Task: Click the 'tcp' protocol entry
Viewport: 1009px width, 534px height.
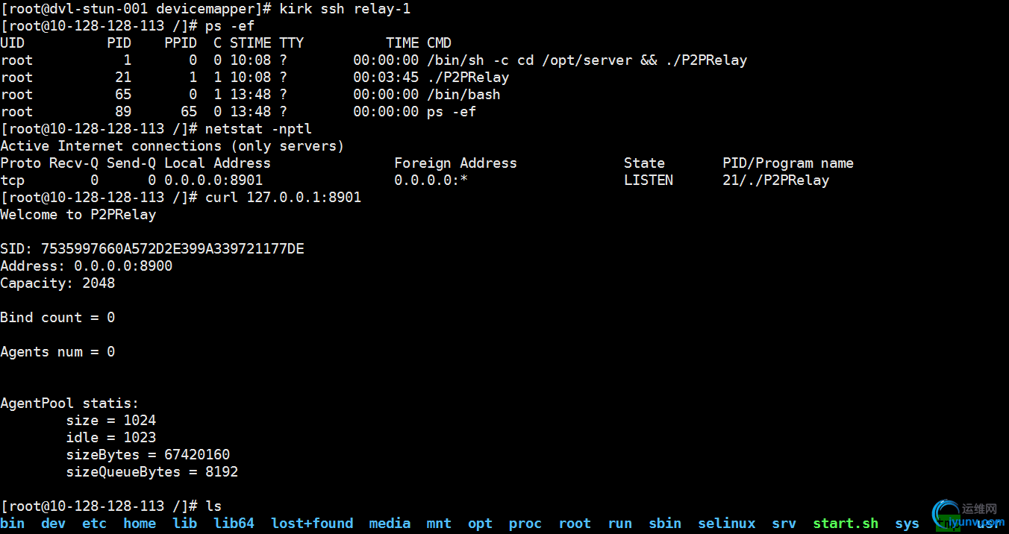Action: (x=13, y=180)
